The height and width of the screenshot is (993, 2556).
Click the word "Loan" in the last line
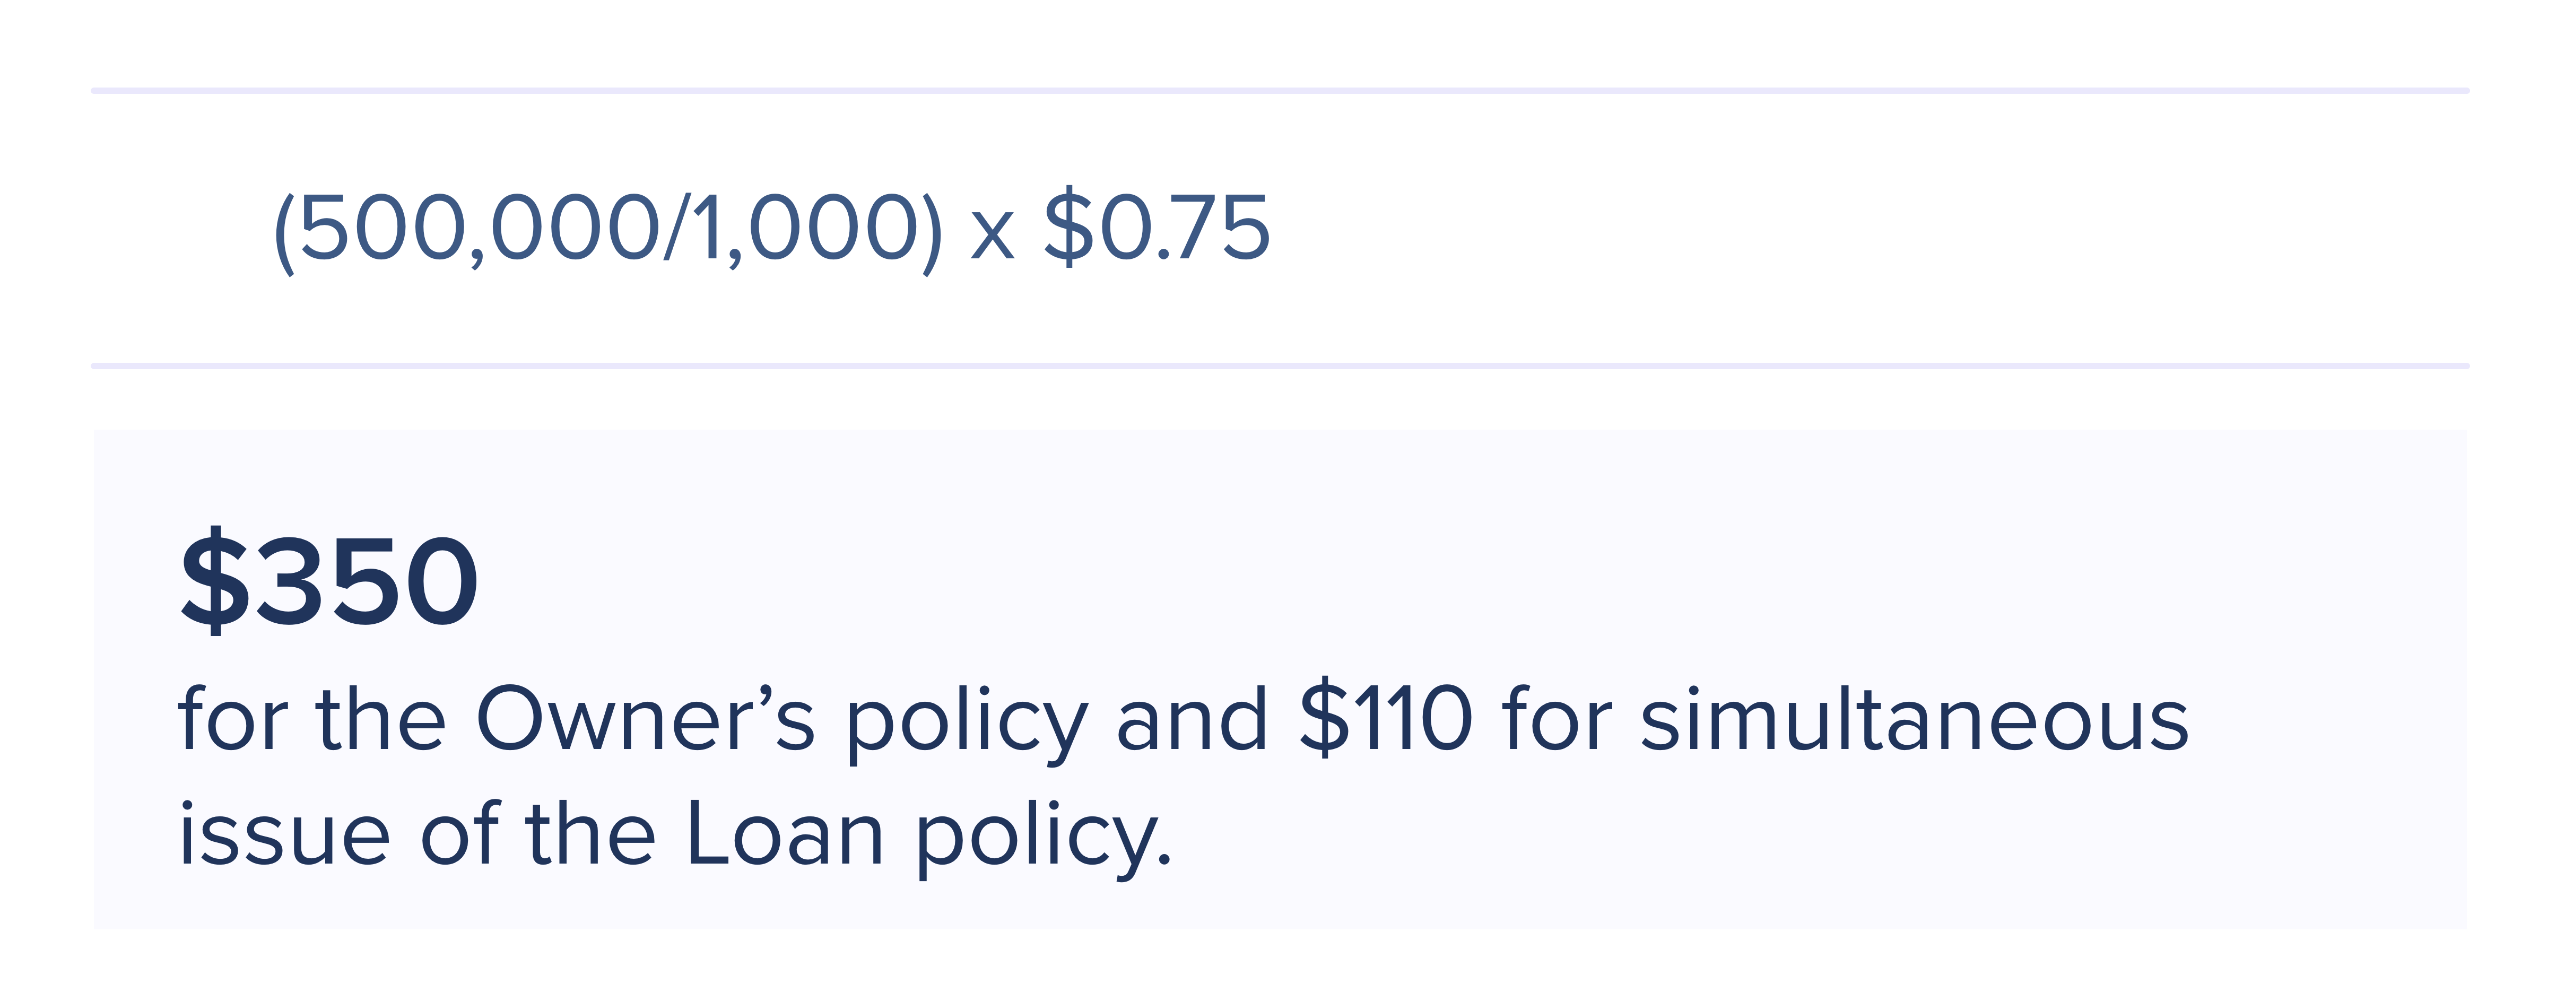pos(784,834)
